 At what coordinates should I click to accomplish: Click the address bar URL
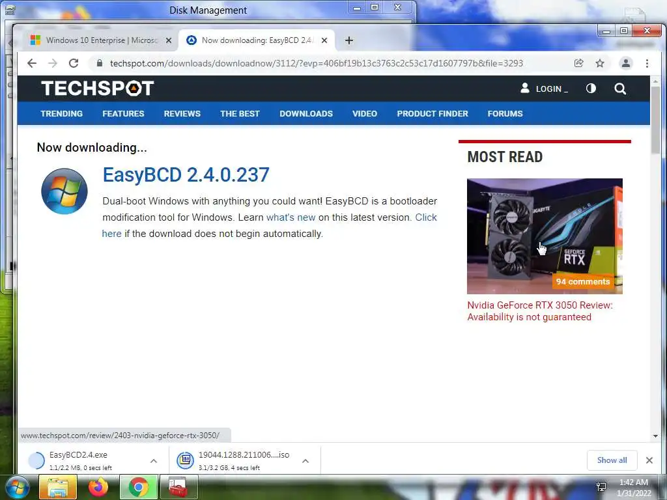click(317, 63)
